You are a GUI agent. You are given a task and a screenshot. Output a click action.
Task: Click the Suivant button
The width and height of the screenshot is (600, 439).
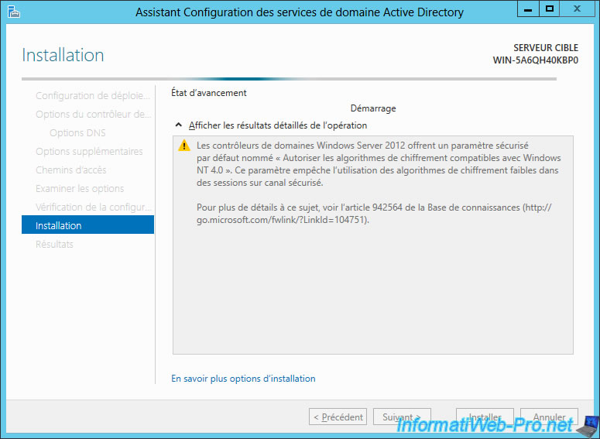pos(402,417)
